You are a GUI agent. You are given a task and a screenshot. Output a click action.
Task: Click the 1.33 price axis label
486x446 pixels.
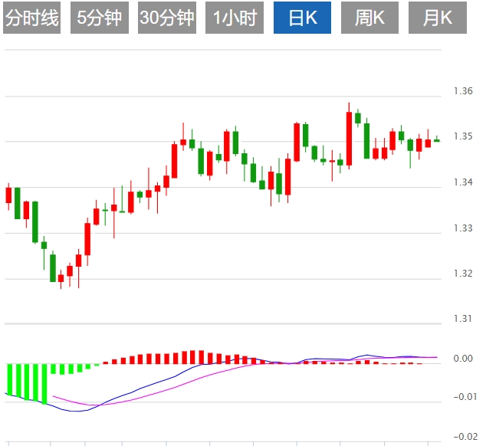pos(463,228)
